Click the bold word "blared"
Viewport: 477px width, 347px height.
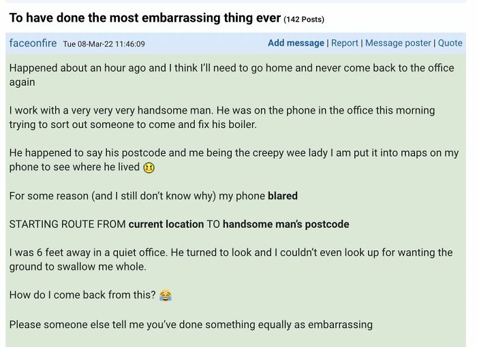point(282,196)
